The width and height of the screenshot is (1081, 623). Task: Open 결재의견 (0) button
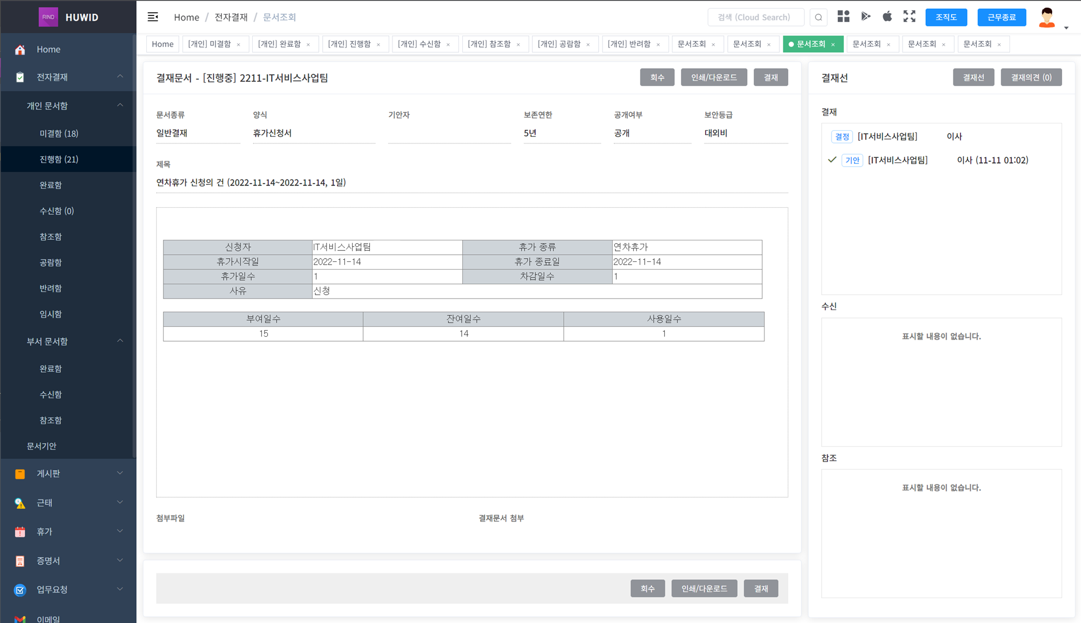1031,78
